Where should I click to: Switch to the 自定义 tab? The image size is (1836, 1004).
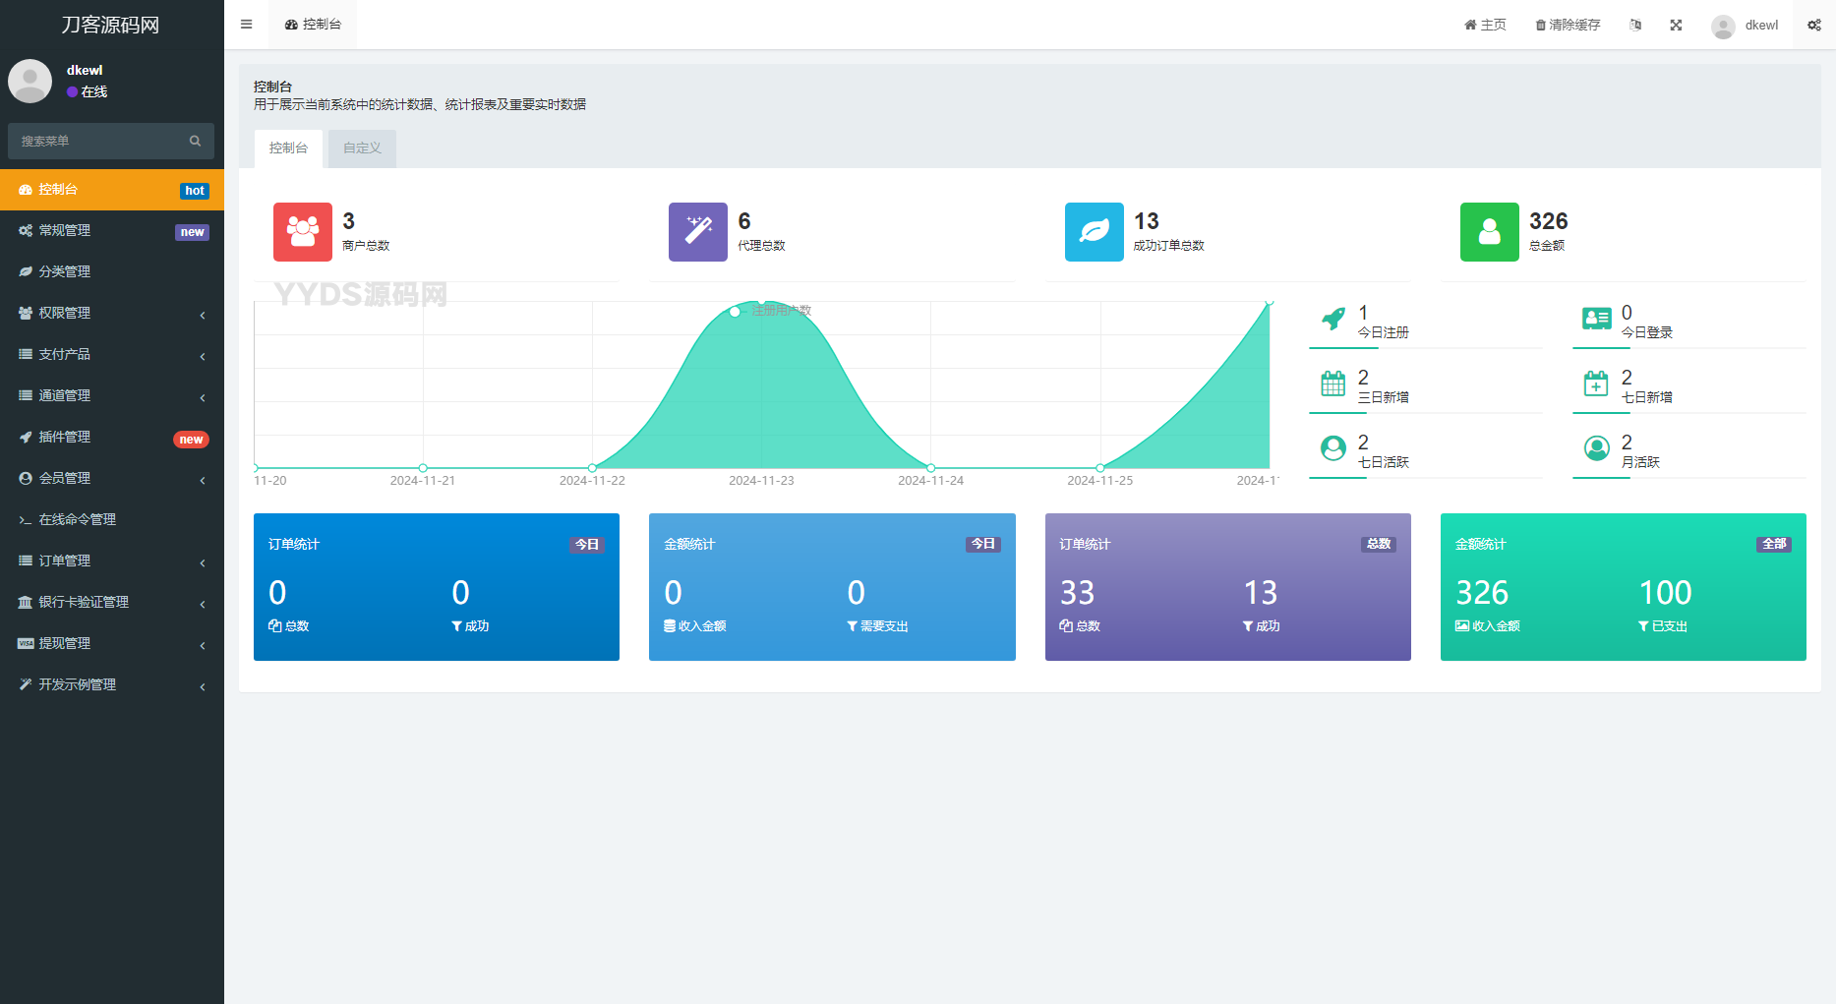point(362,148)
